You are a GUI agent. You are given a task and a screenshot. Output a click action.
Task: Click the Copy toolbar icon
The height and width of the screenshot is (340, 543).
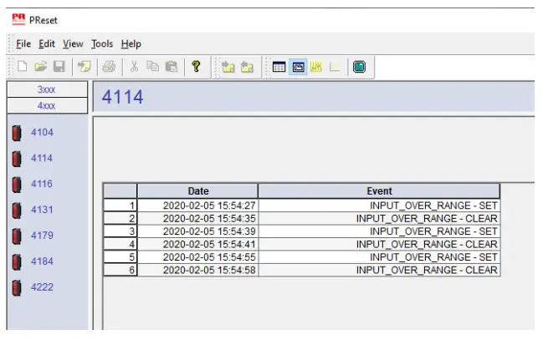153,66
